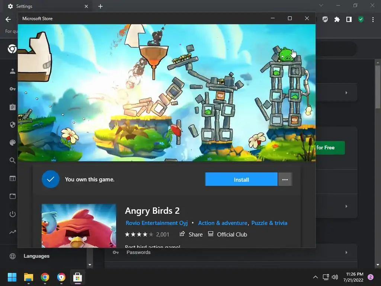Screen dimensions: 381x286
Task: Open the notification badge showing 2
Action: [x=371, y=277]
